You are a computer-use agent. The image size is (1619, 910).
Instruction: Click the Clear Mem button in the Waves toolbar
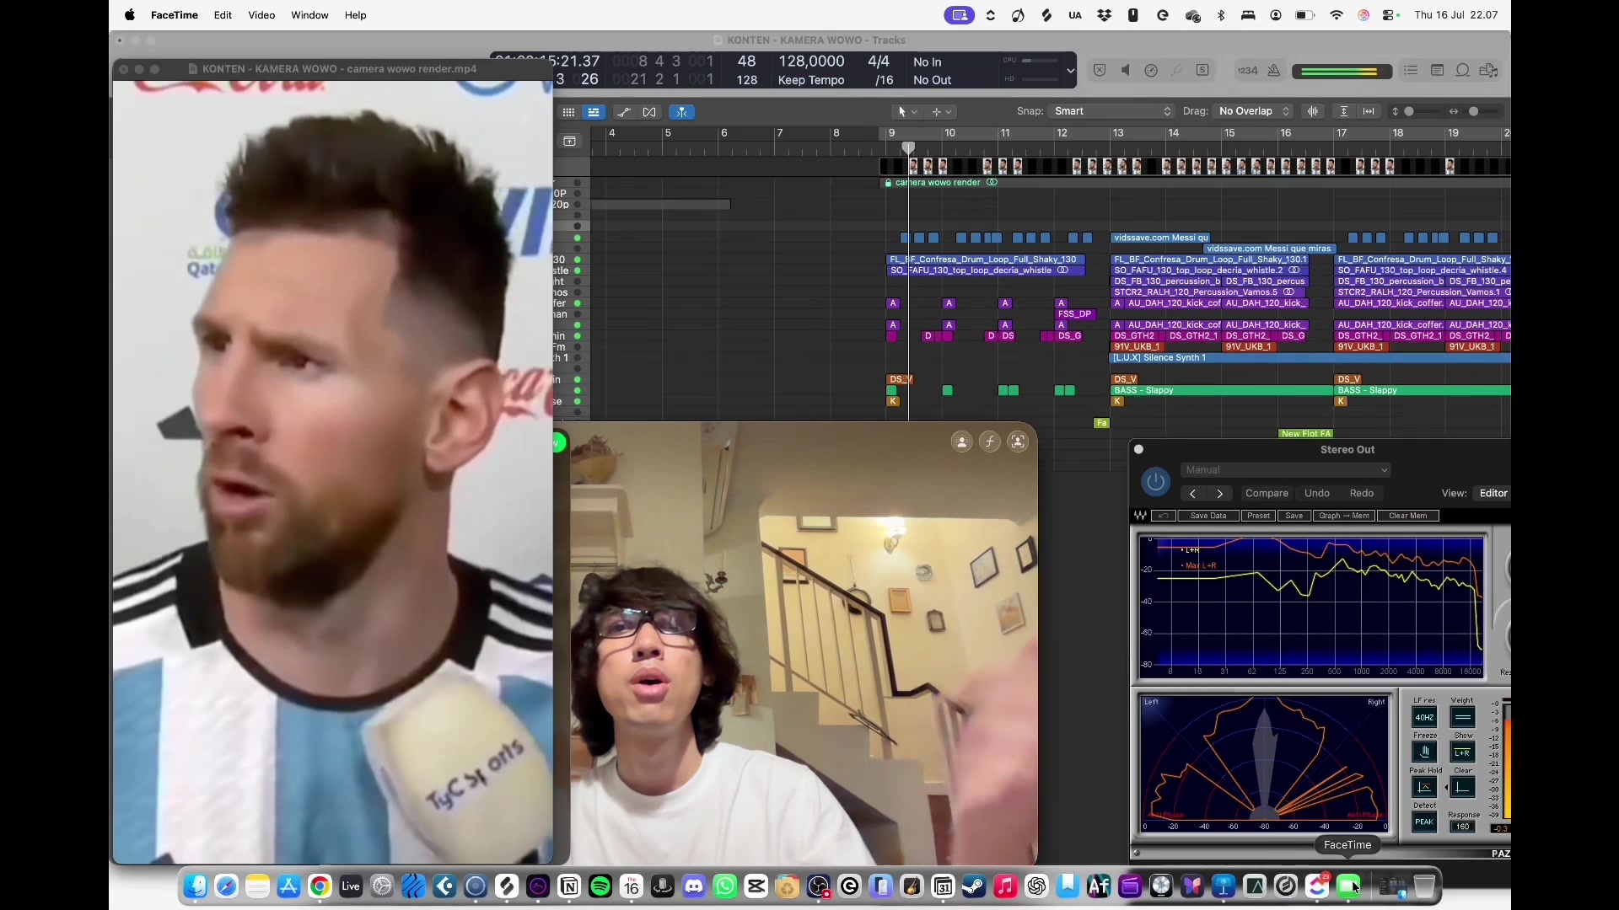coord(1407,516)
